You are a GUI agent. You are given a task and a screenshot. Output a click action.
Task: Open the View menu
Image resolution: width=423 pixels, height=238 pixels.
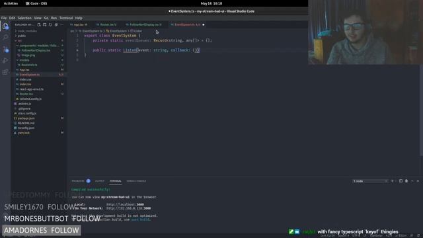click(38, 18)
